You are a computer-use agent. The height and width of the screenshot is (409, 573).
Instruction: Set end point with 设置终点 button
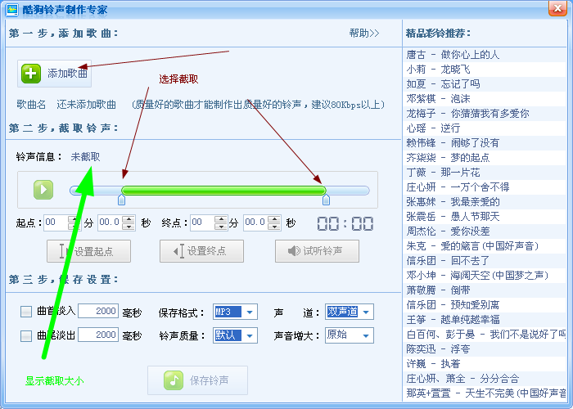click(201, 251)
